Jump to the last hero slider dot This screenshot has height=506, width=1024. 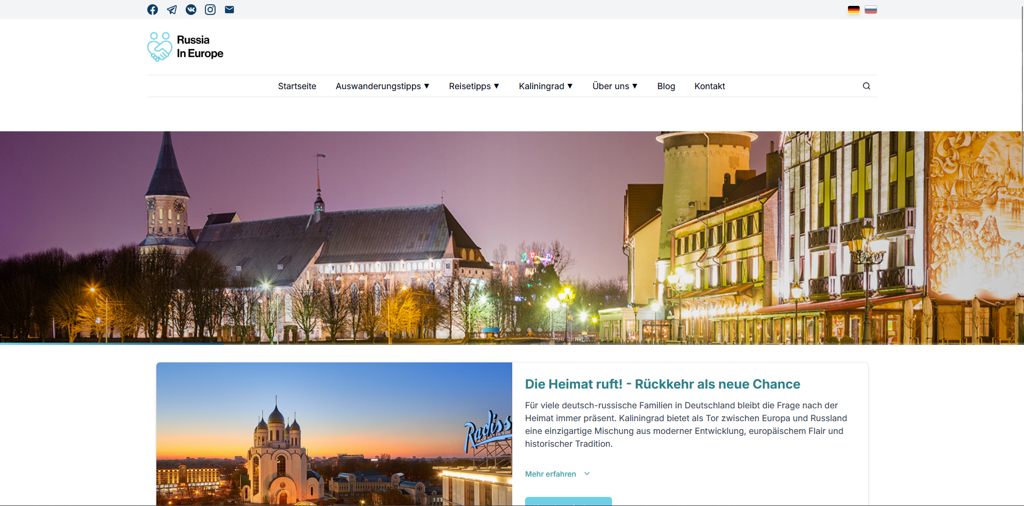(x=540, y=330)
